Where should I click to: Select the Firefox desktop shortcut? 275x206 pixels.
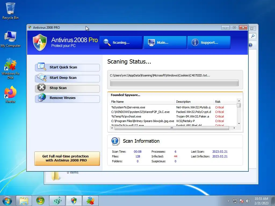point(10,94)
